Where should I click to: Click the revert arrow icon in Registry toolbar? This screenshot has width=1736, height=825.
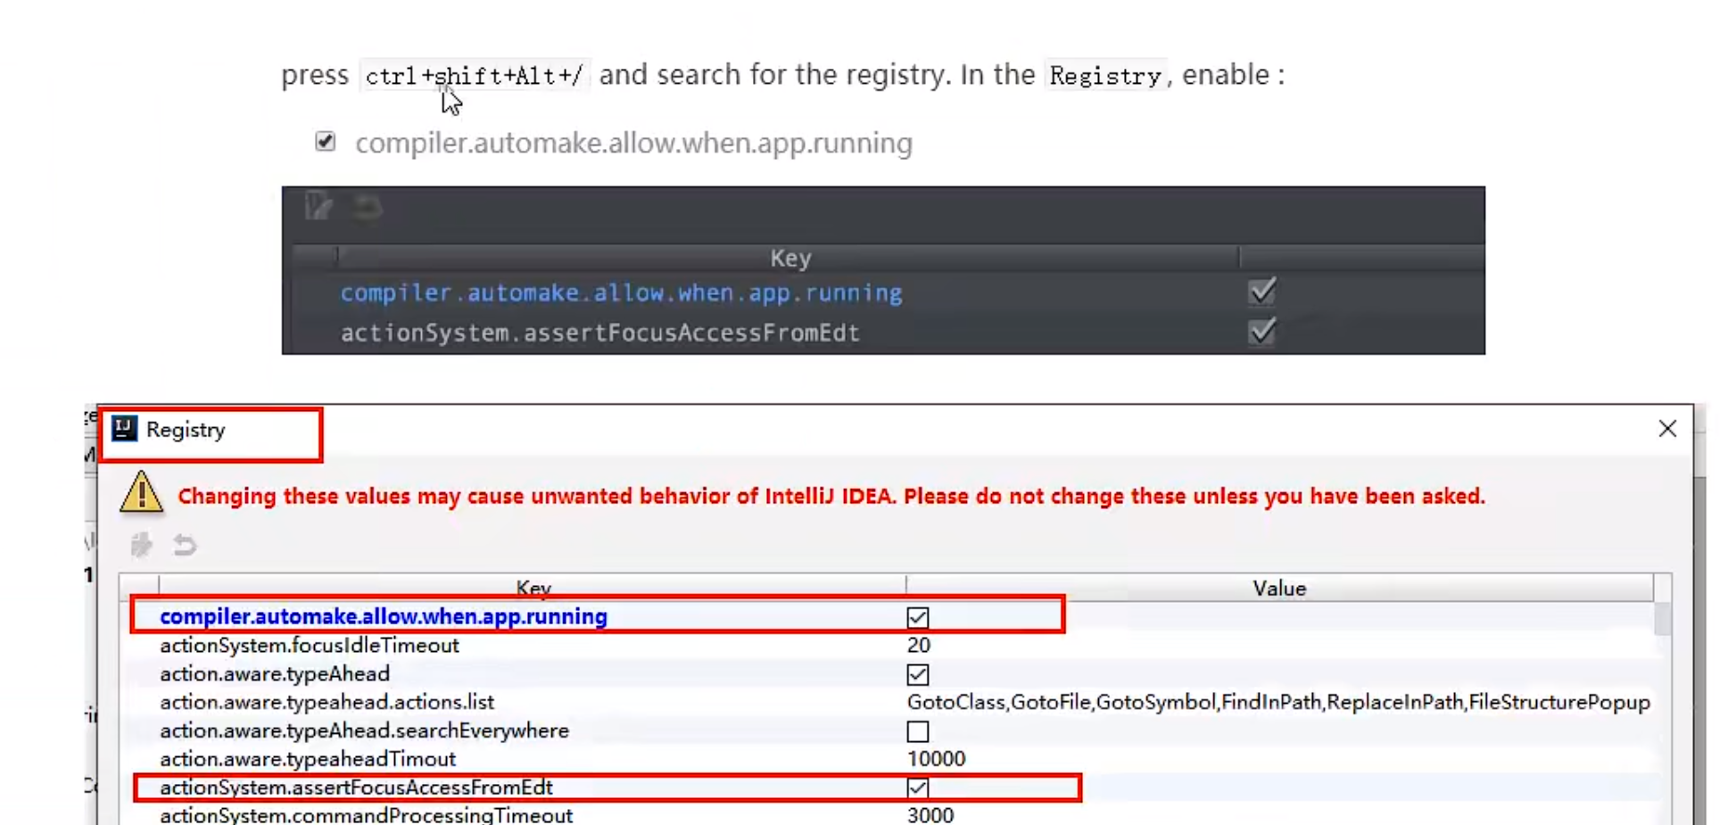185,544
